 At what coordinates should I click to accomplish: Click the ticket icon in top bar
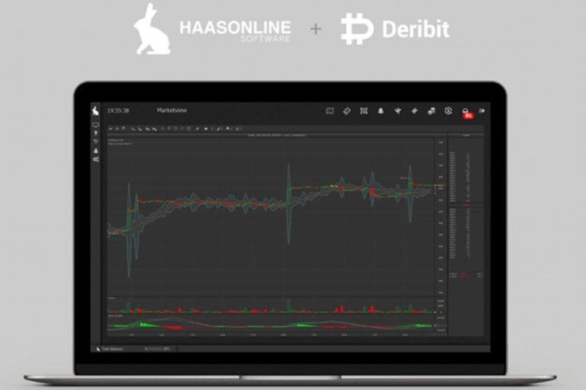coord(414,111)
